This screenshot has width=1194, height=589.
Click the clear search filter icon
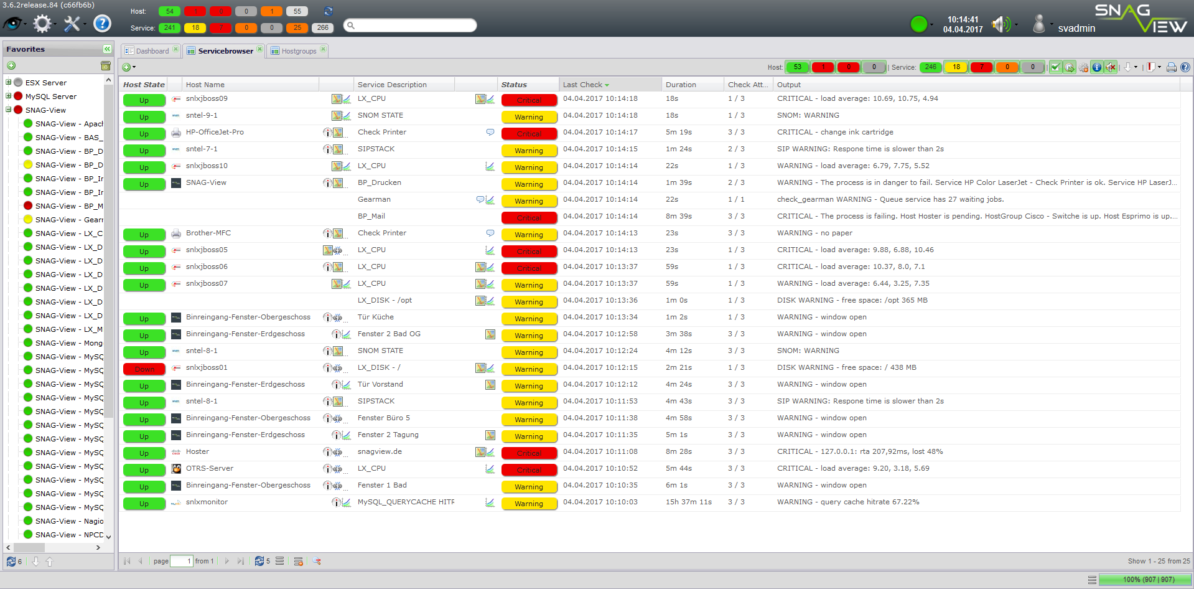[x=317, y=561]
